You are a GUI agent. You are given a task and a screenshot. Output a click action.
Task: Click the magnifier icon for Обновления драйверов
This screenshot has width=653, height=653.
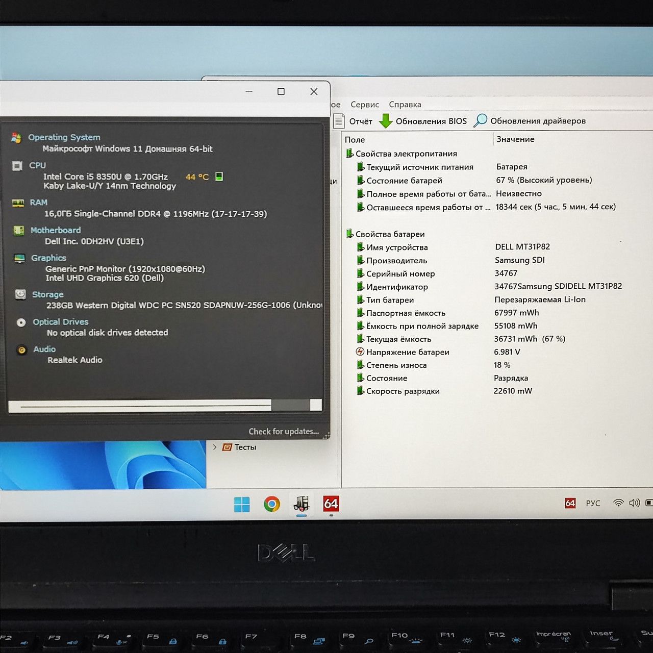click(480, 120)
